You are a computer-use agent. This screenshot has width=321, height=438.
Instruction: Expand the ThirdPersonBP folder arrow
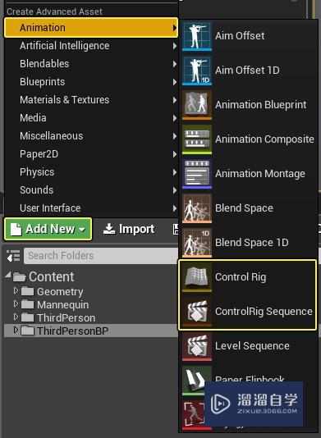(x=16, y=330)
